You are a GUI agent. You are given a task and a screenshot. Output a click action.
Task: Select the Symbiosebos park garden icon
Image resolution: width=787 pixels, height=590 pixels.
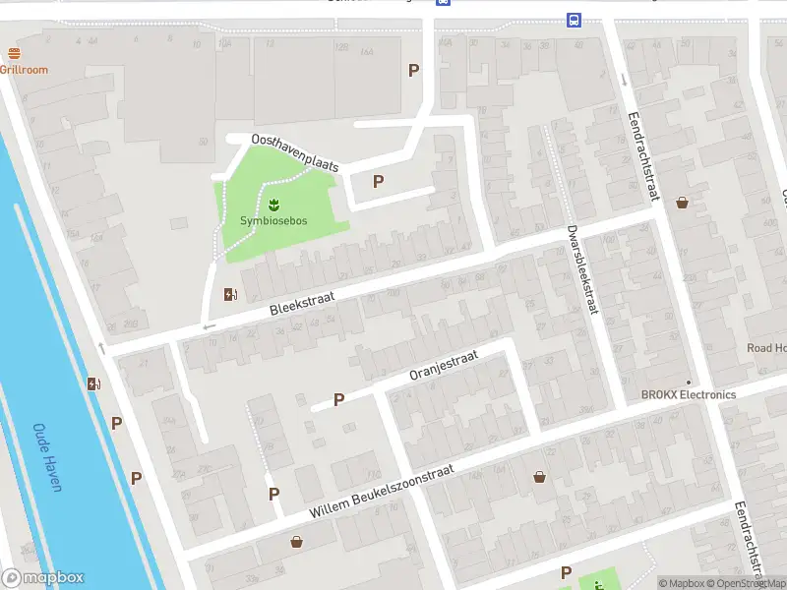273,204
